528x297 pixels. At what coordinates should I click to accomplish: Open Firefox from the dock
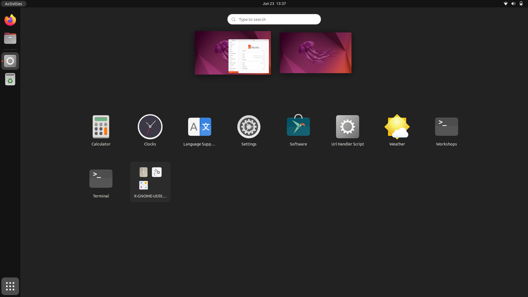(10, 20)
